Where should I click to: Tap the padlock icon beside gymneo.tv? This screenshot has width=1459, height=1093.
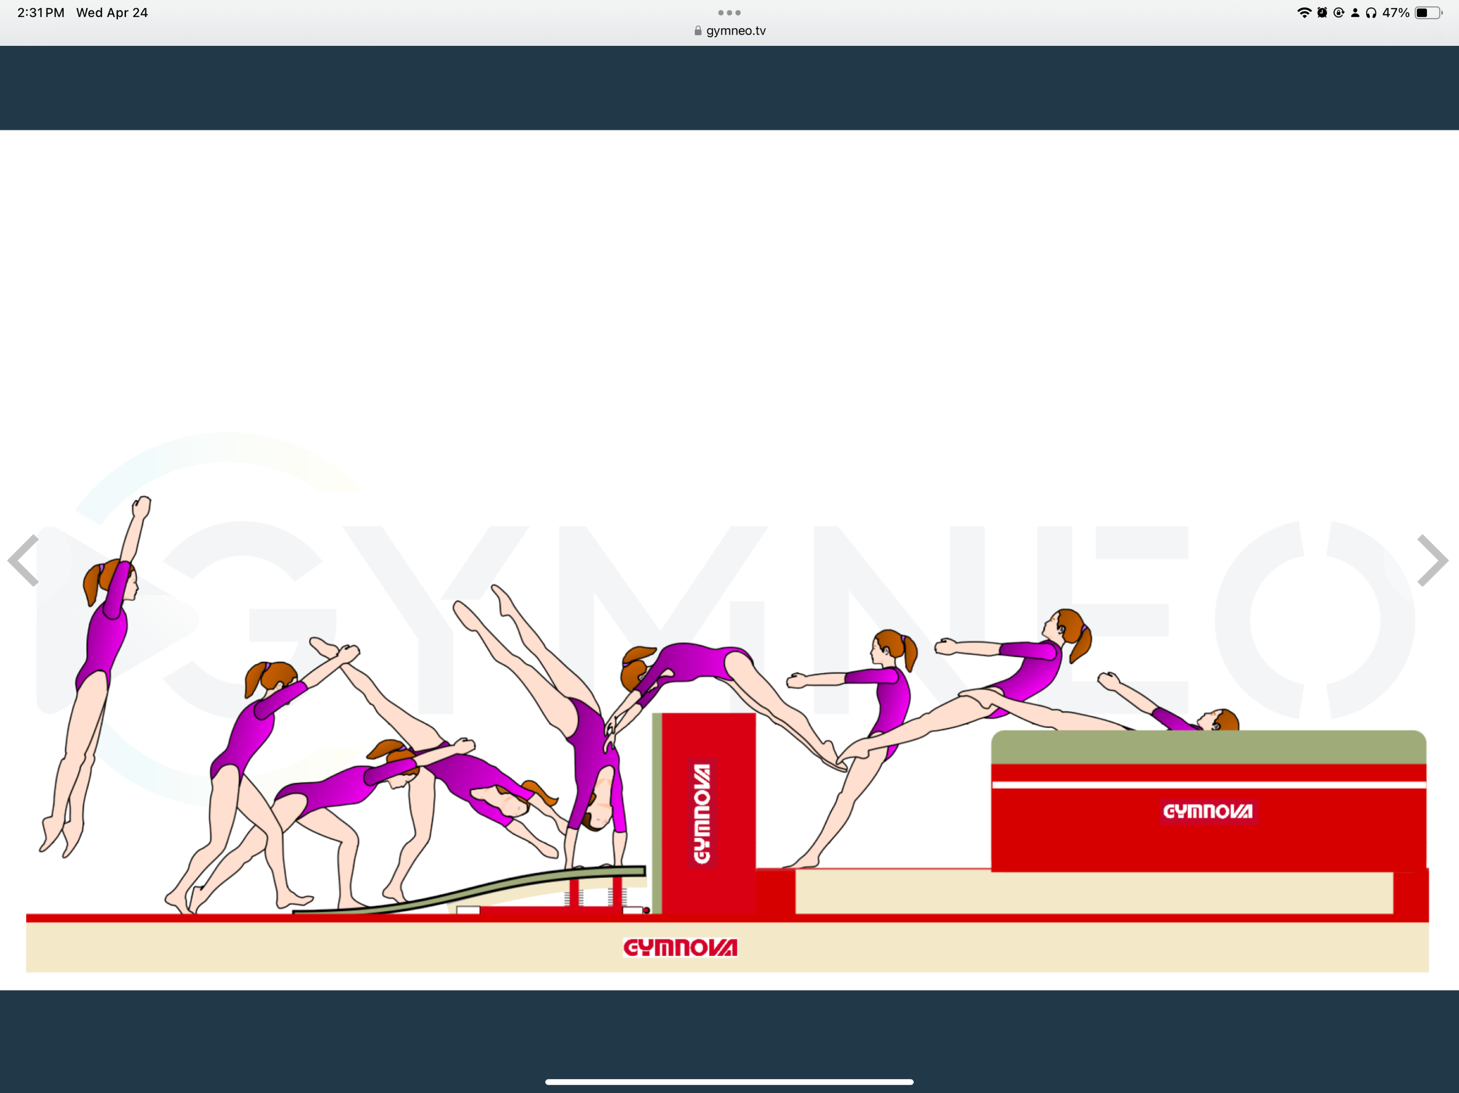click(x=698, y=31)
